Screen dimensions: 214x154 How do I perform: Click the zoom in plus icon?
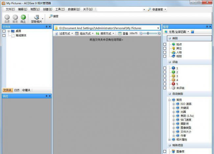pyautogui.click(x=159, y=33)
